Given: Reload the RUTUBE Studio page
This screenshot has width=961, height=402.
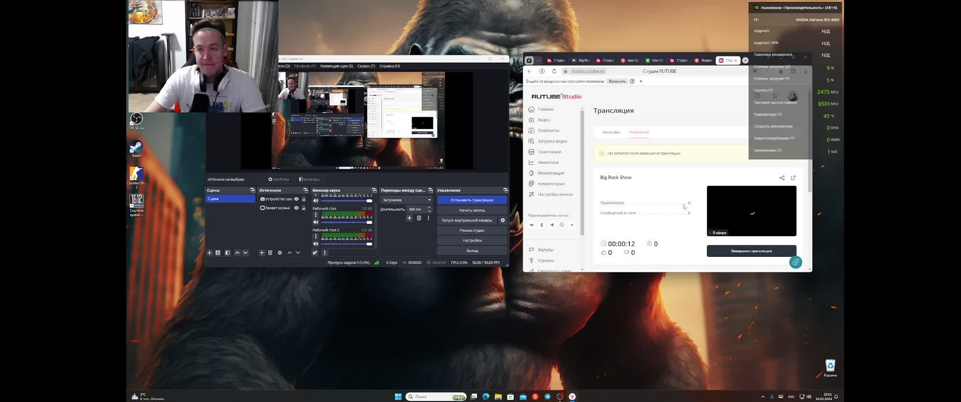Looking at the screenshot, I should coord(554,71).
